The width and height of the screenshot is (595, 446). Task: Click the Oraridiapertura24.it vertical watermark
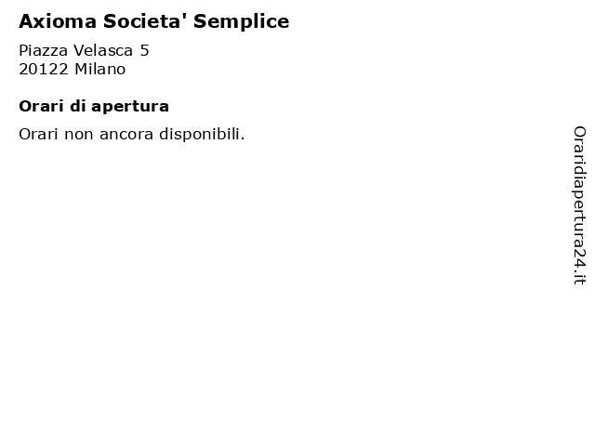pyautogui.click(x=579, y=205)
